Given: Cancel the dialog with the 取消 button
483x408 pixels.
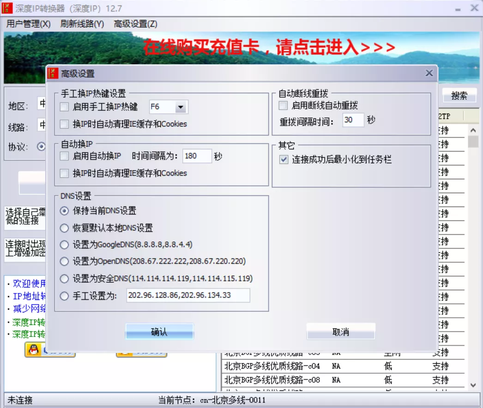Looking at the screenshot, I should coord(341,332).
